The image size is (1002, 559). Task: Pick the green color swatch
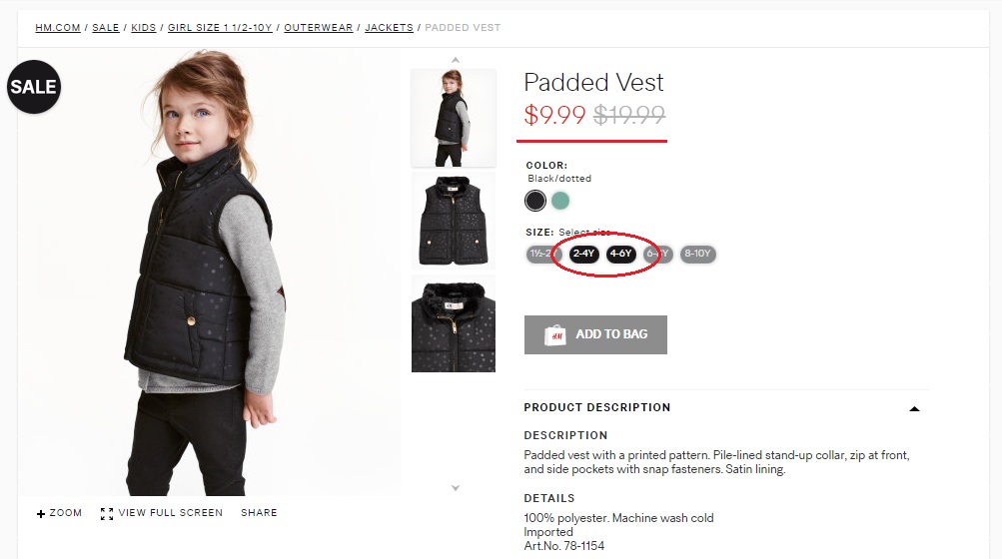560,201
